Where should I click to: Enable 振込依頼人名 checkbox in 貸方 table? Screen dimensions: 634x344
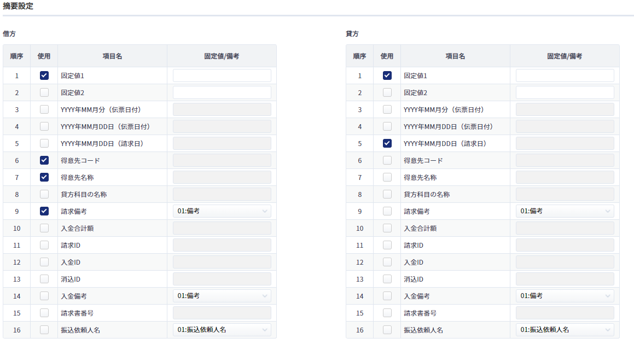tap(387, 330)
